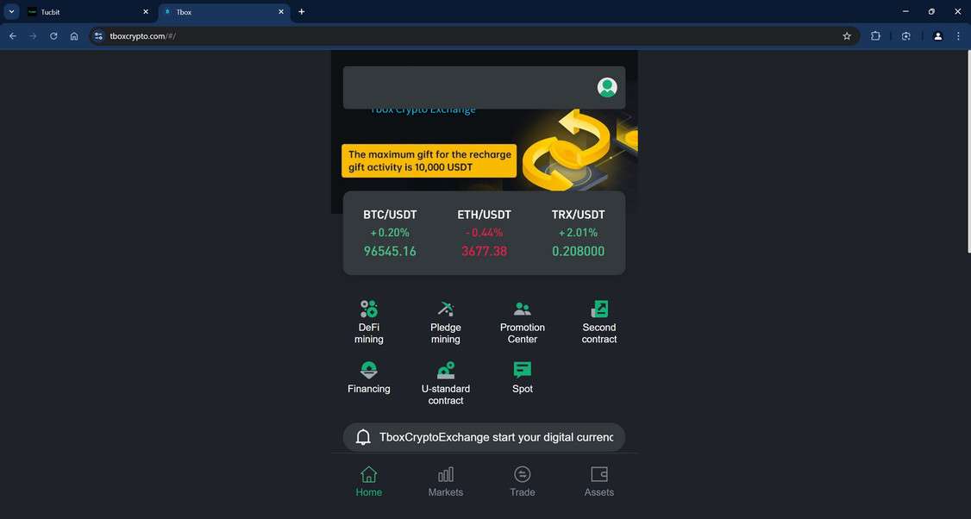Go to Home in bottom navigation
Image resolution: width=971 pixels, height=519 pixels.
point(368,482)
